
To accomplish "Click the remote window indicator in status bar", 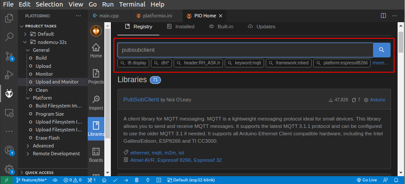I will [x=7, y=180].
